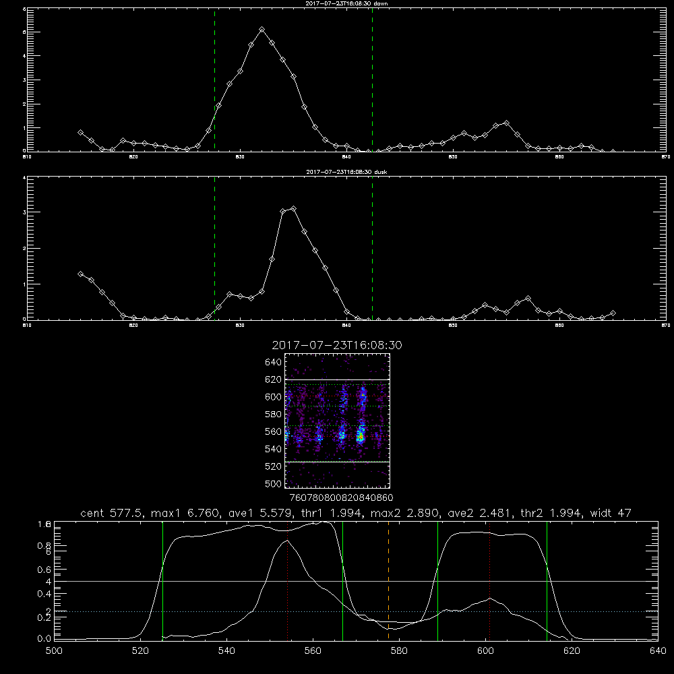Select green vertical line near 567 in bottom plot

(342, 581)
